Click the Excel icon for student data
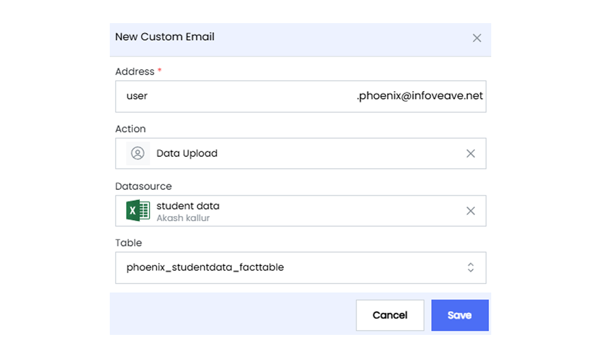The height and width of the screenshot is (358, 601). (138, 211)
